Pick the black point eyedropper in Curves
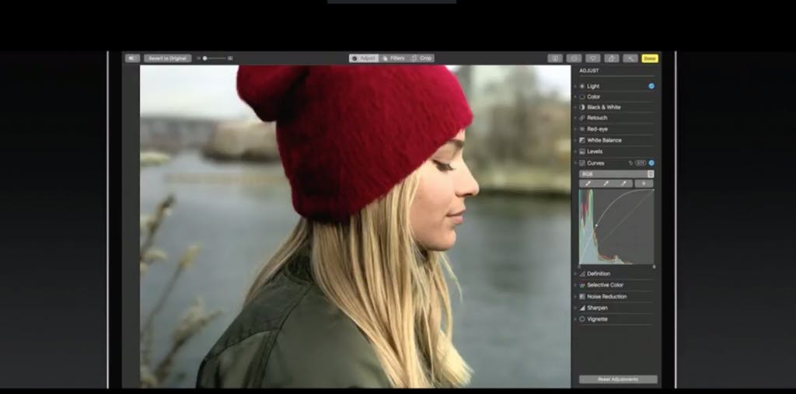796x394 pixels. (x=588, y=184)
